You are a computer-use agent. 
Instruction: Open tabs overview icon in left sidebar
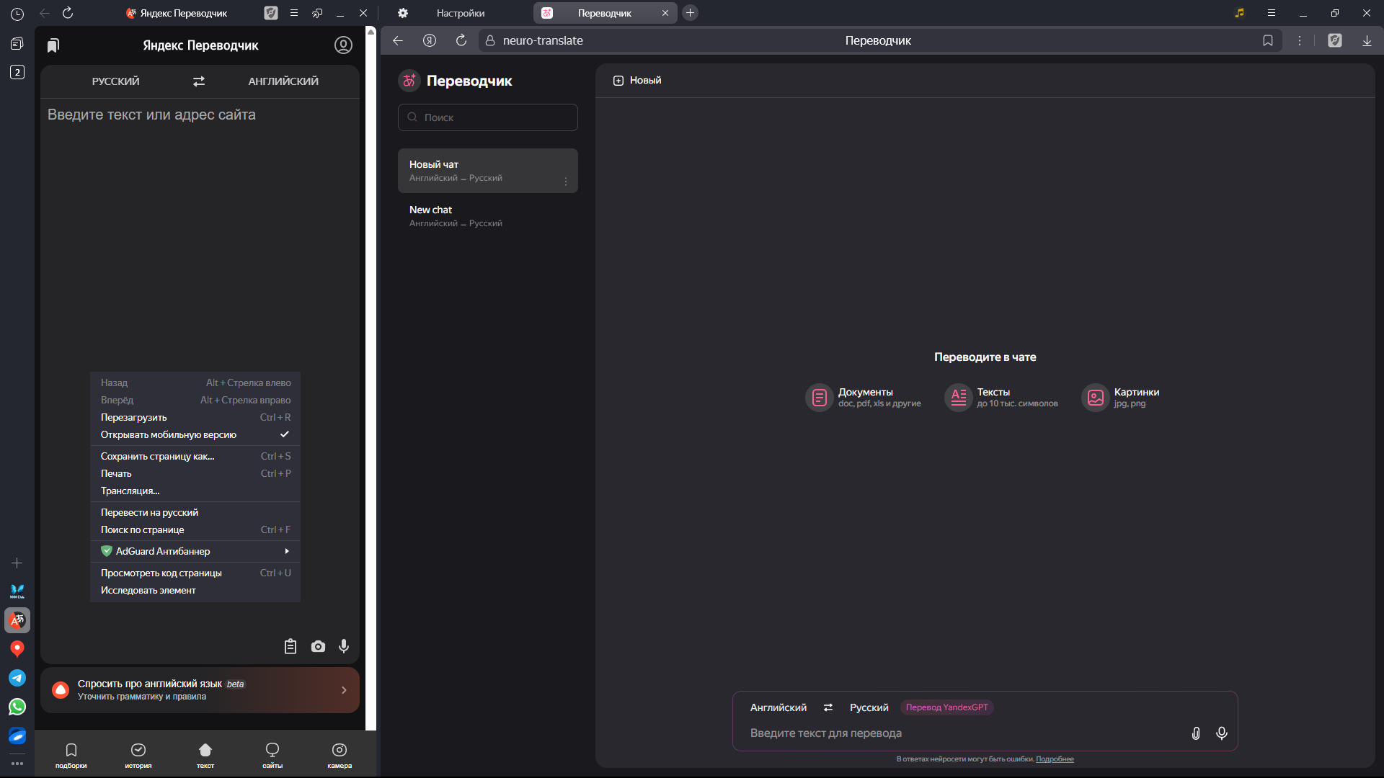17,44
